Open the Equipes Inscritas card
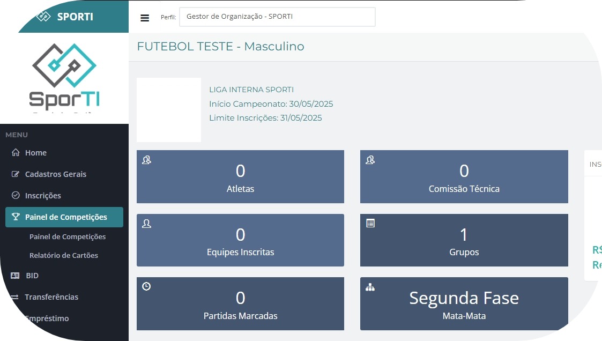The width and height of the screenshot is (602, 341). coord(240,240)
